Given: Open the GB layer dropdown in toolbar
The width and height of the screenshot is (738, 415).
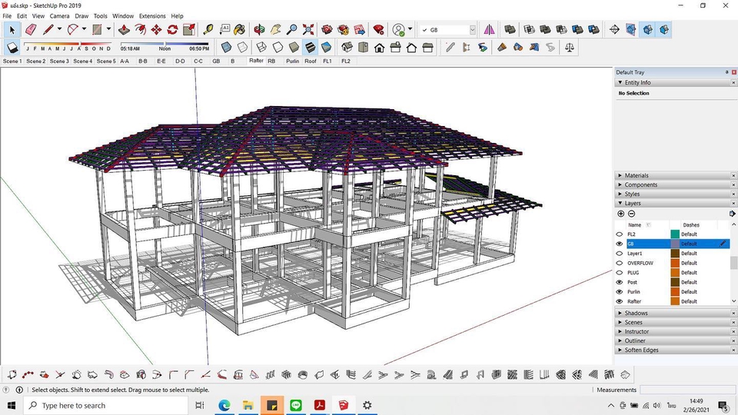Looking at the screenshot, I should [472, 30].
